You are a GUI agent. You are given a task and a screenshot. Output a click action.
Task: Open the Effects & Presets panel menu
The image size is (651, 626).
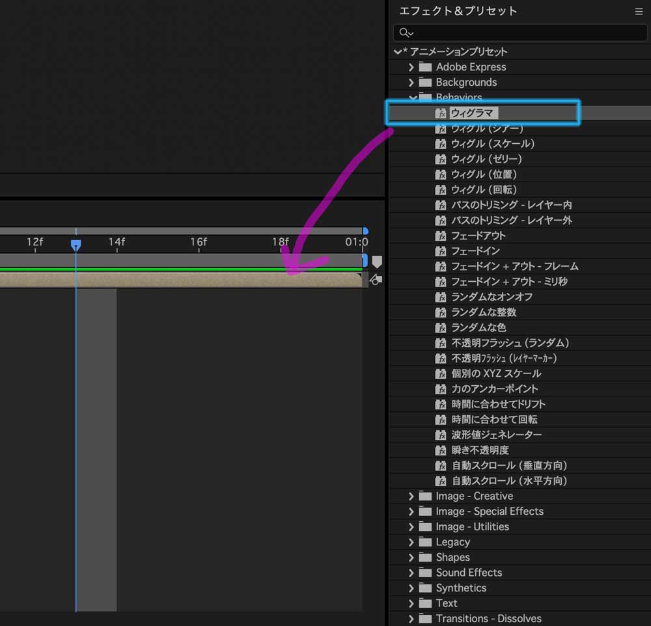click(x=639, y=11)
